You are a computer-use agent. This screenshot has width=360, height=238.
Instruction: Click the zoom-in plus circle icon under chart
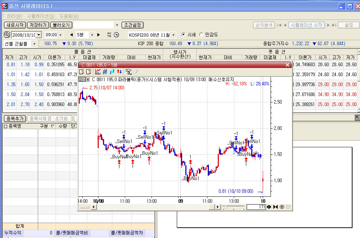(282, 207)
